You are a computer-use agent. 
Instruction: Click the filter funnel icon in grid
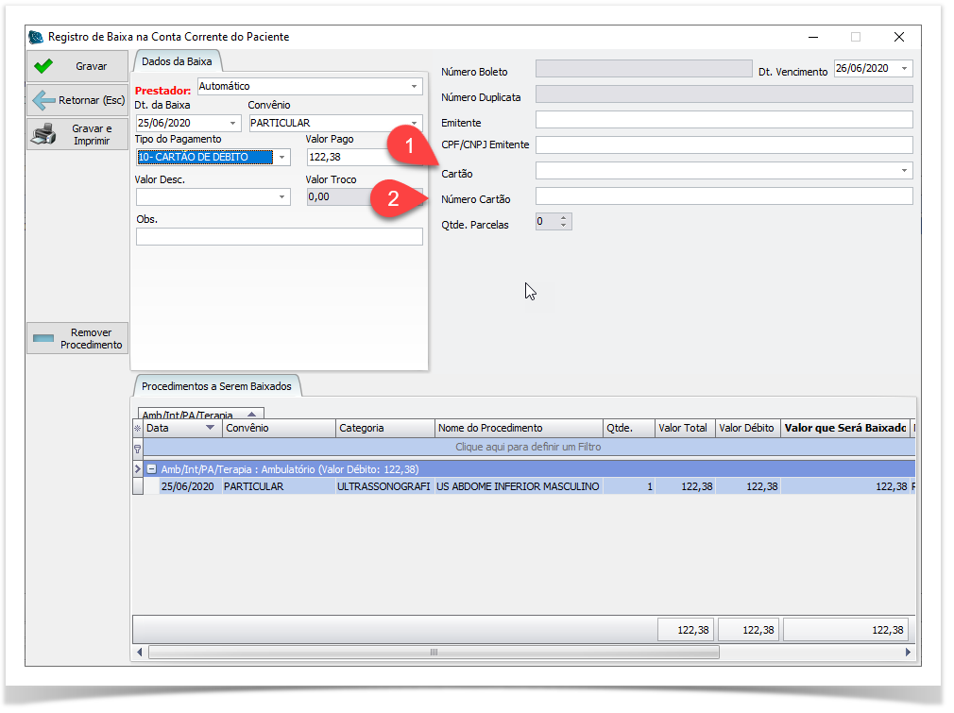coord(138,448)
